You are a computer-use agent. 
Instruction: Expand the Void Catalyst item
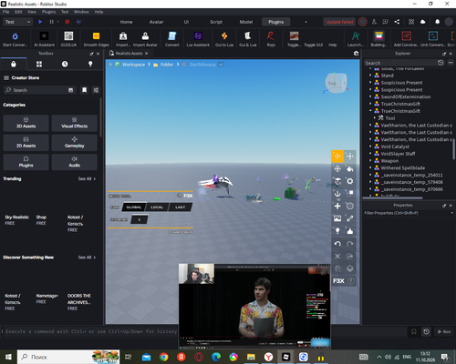click(370, 147)
